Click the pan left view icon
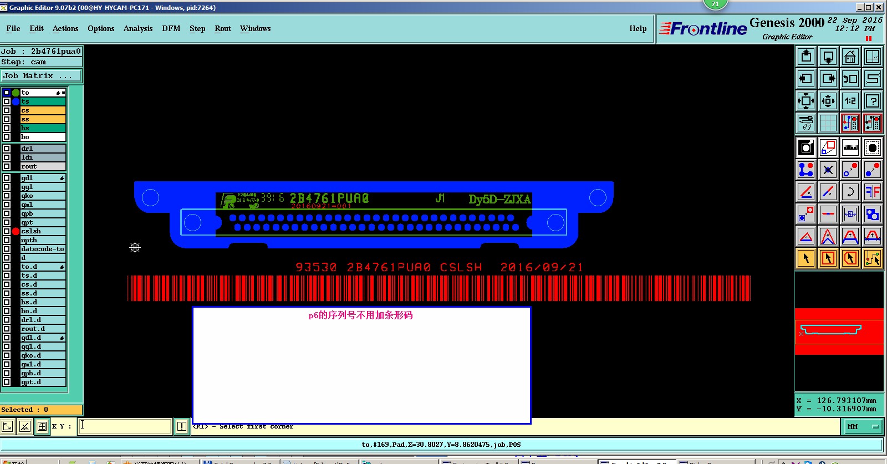 pos(806,79)
